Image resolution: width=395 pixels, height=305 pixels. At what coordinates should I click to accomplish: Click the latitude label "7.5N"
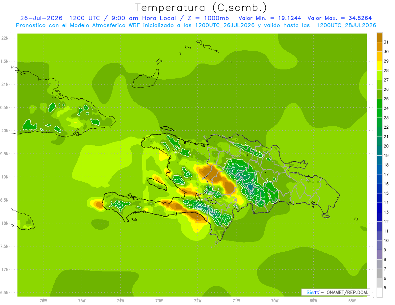coord(5,246)
